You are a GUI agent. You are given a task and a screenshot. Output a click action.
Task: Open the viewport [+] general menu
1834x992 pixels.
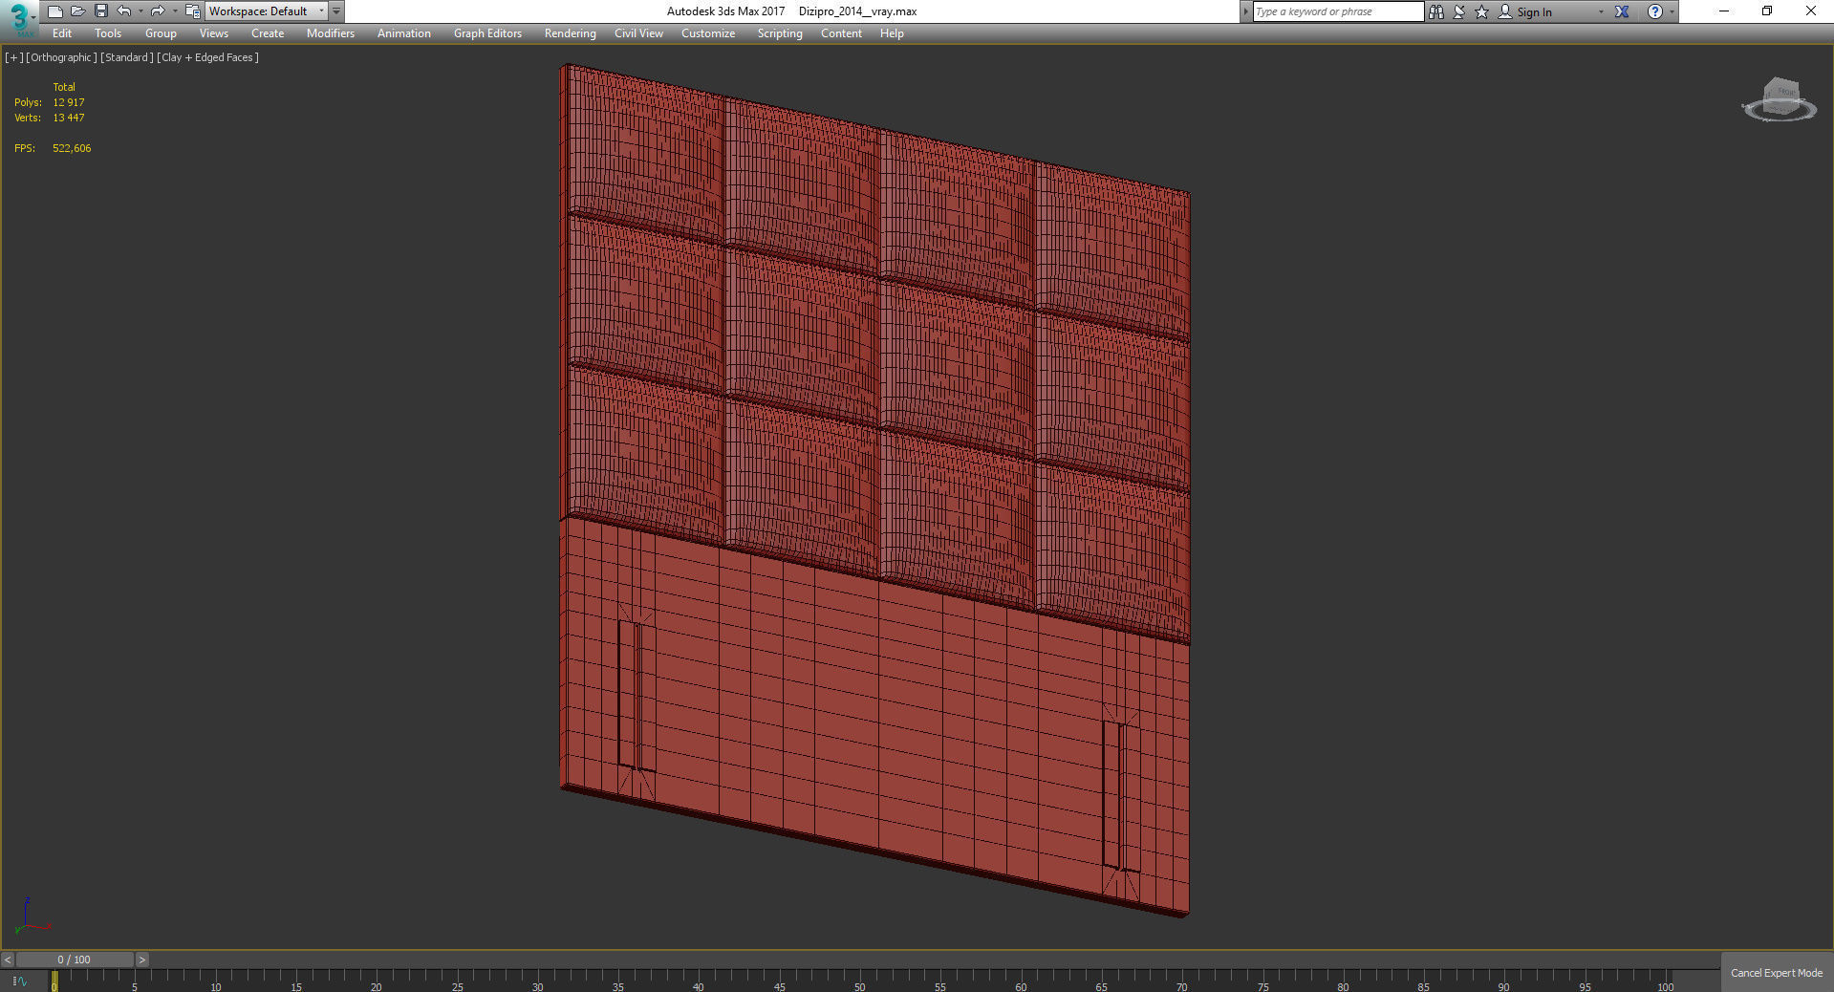point(13,57)
